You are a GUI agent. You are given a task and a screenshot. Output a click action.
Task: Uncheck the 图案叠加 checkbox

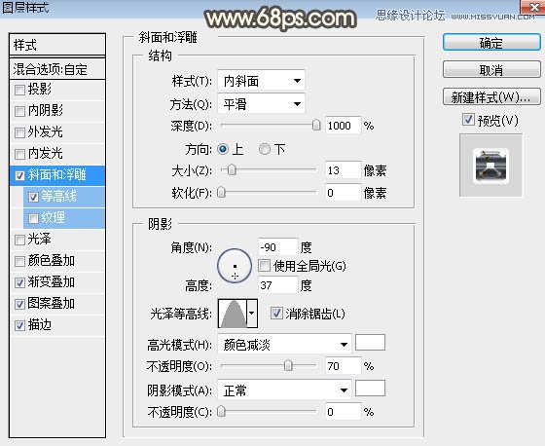tap(19, 304)
